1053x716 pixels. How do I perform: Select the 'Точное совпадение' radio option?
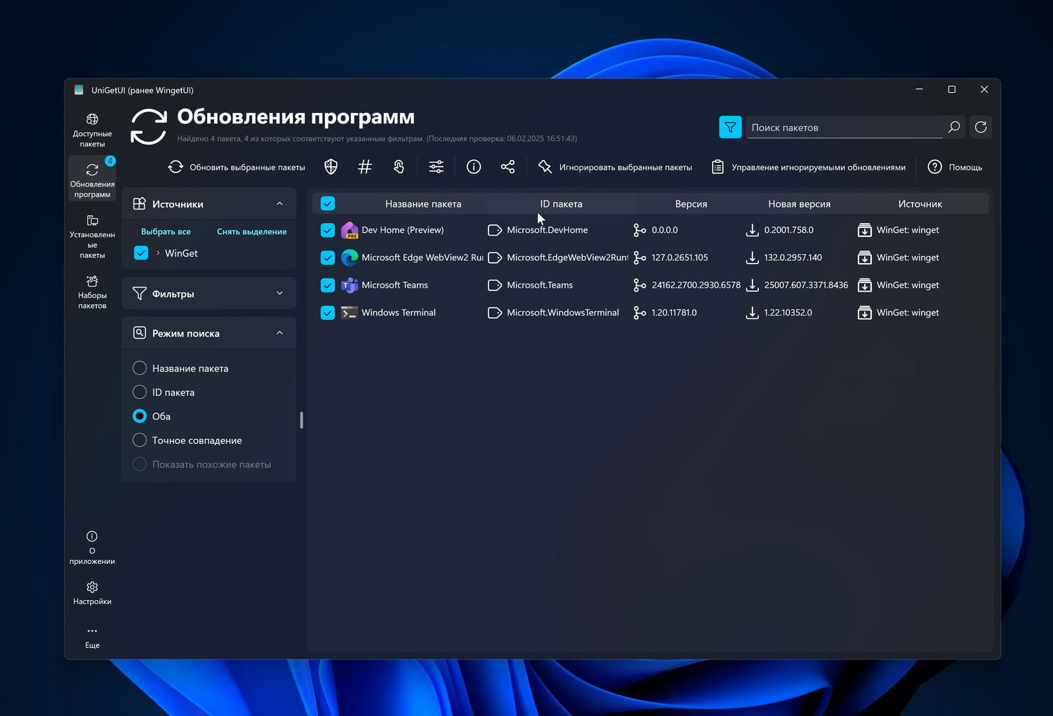click(x=140, y=440)
